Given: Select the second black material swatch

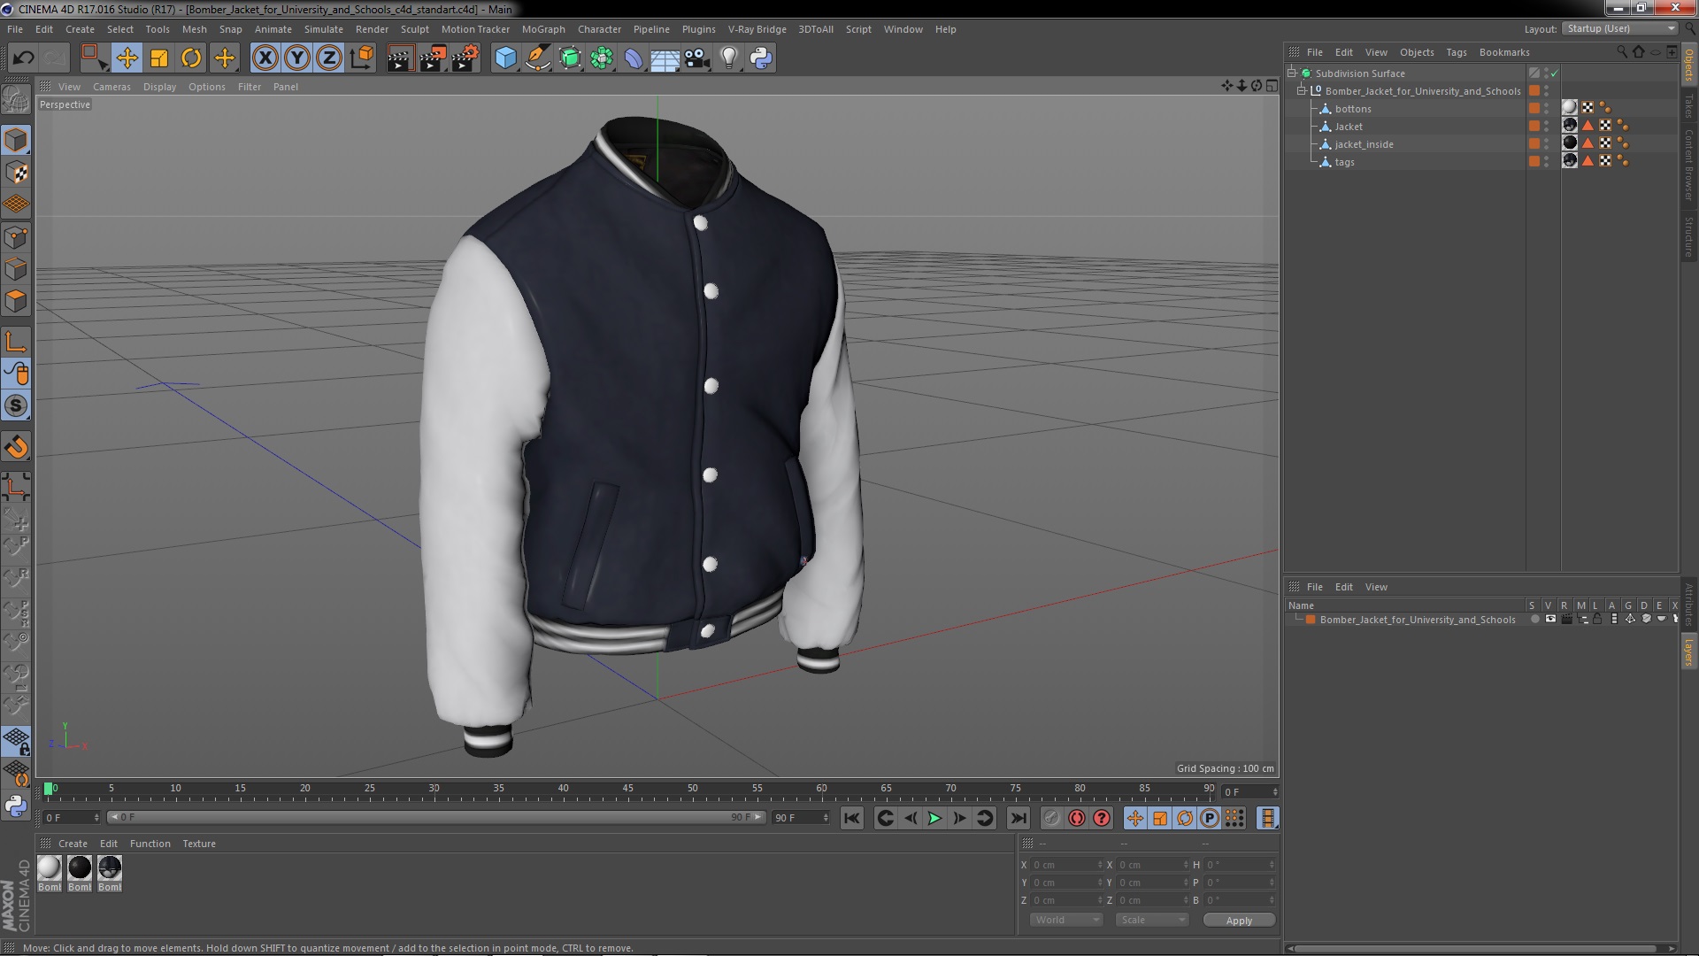Looking at the screenshot, I should tap(80, 868).
